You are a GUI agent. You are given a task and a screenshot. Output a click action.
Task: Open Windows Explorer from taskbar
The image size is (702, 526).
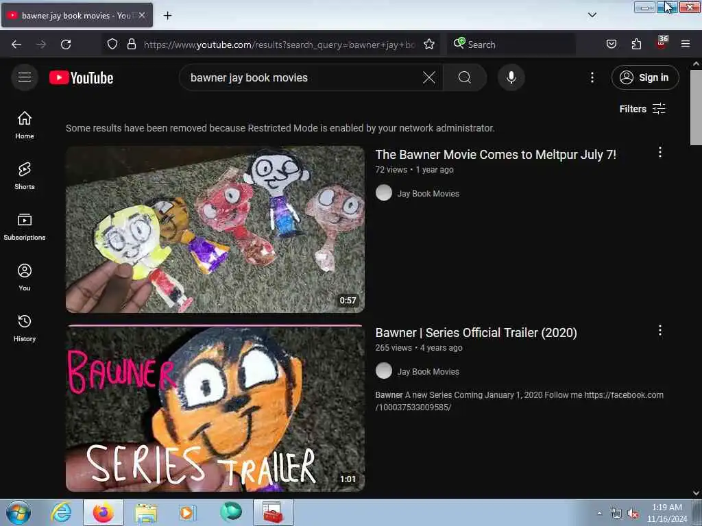[146, 512]
